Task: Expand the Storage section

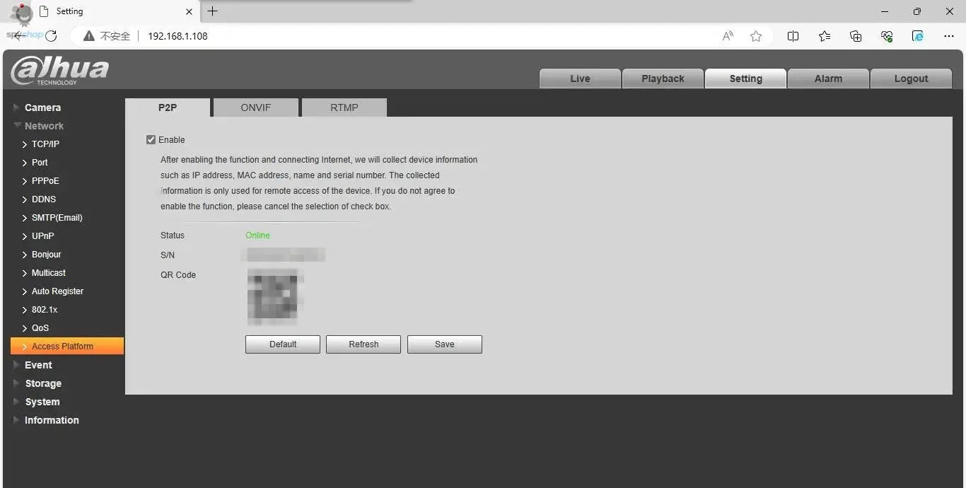Action: click(x=43, y=383)
